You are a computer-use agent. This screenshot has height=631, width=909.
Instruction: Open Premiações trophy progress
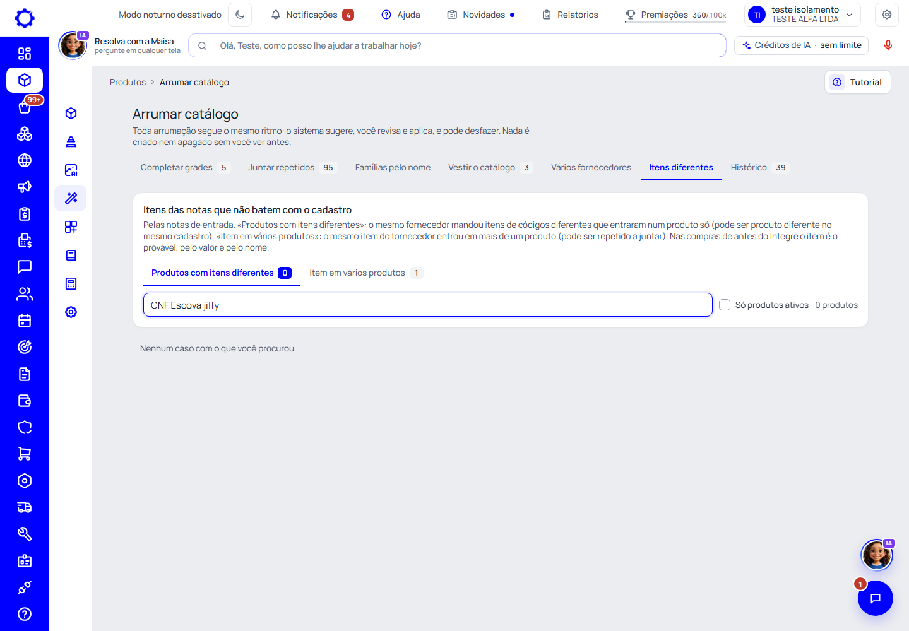click(675, 15)
